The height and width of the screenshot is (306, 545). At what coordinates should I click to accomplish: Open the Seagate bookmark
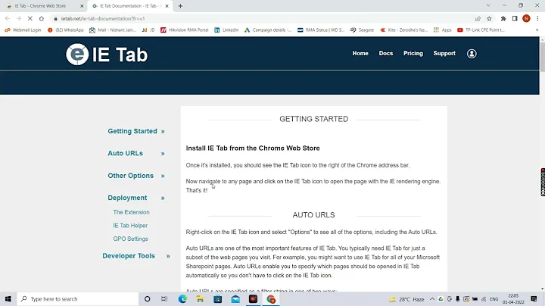coord(362,30)
